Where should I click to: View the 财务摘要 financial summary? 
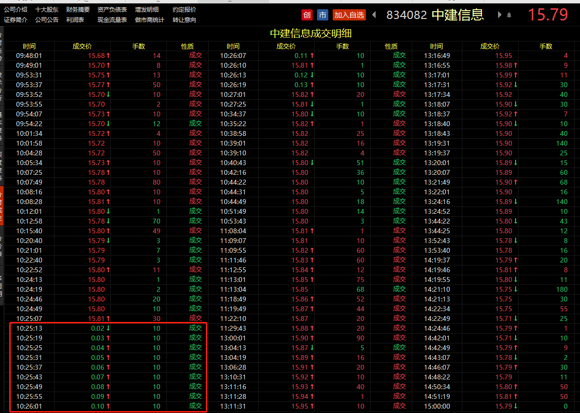click(78, 9)
